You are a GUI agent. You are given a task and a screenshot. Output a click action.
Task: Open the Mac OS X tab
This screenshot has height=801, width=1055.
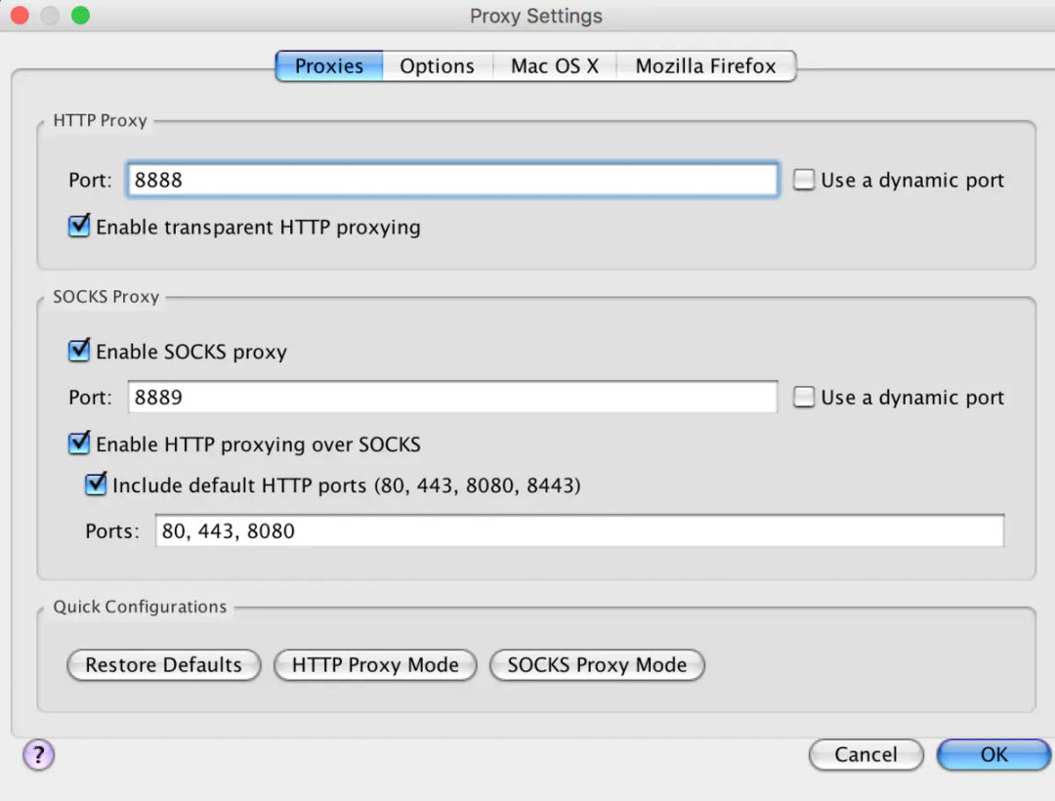pyautogui.click(x=555, y=66)
